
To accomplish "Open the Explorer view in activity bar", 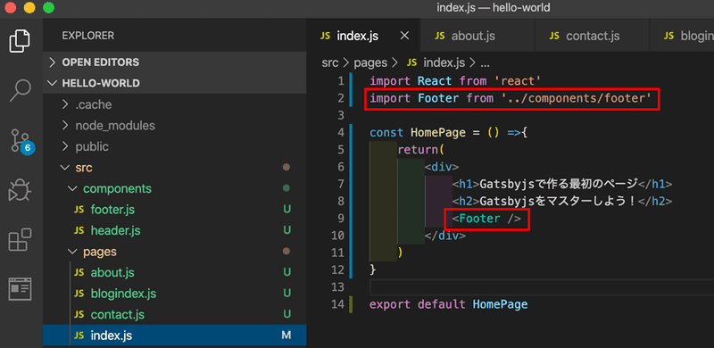I will pos(20,41).
